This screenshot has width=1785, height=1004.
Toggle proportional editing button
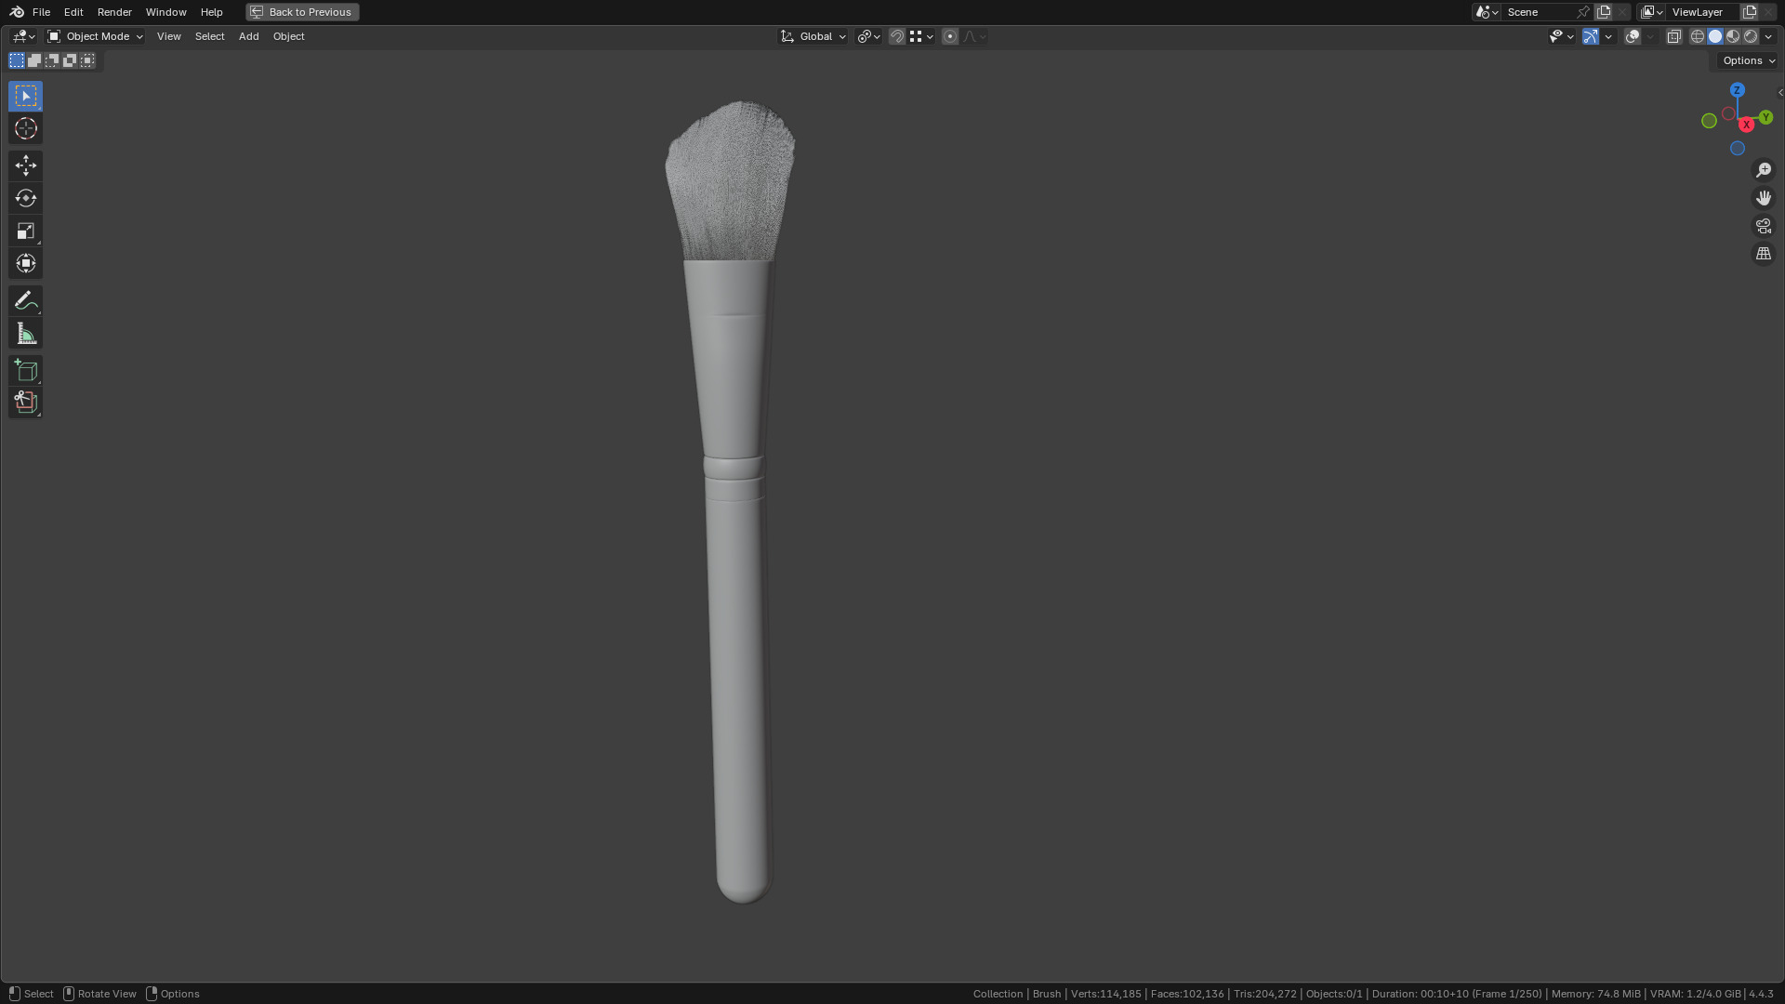(x=950, y=36)
